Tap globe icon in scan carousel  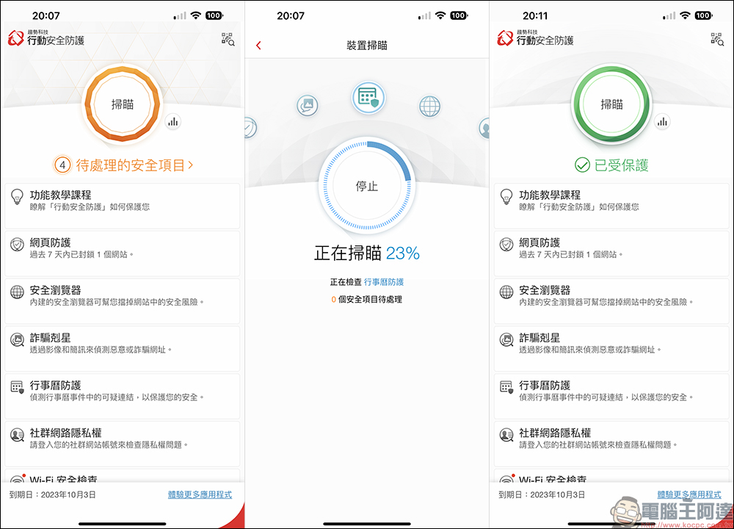429,106
